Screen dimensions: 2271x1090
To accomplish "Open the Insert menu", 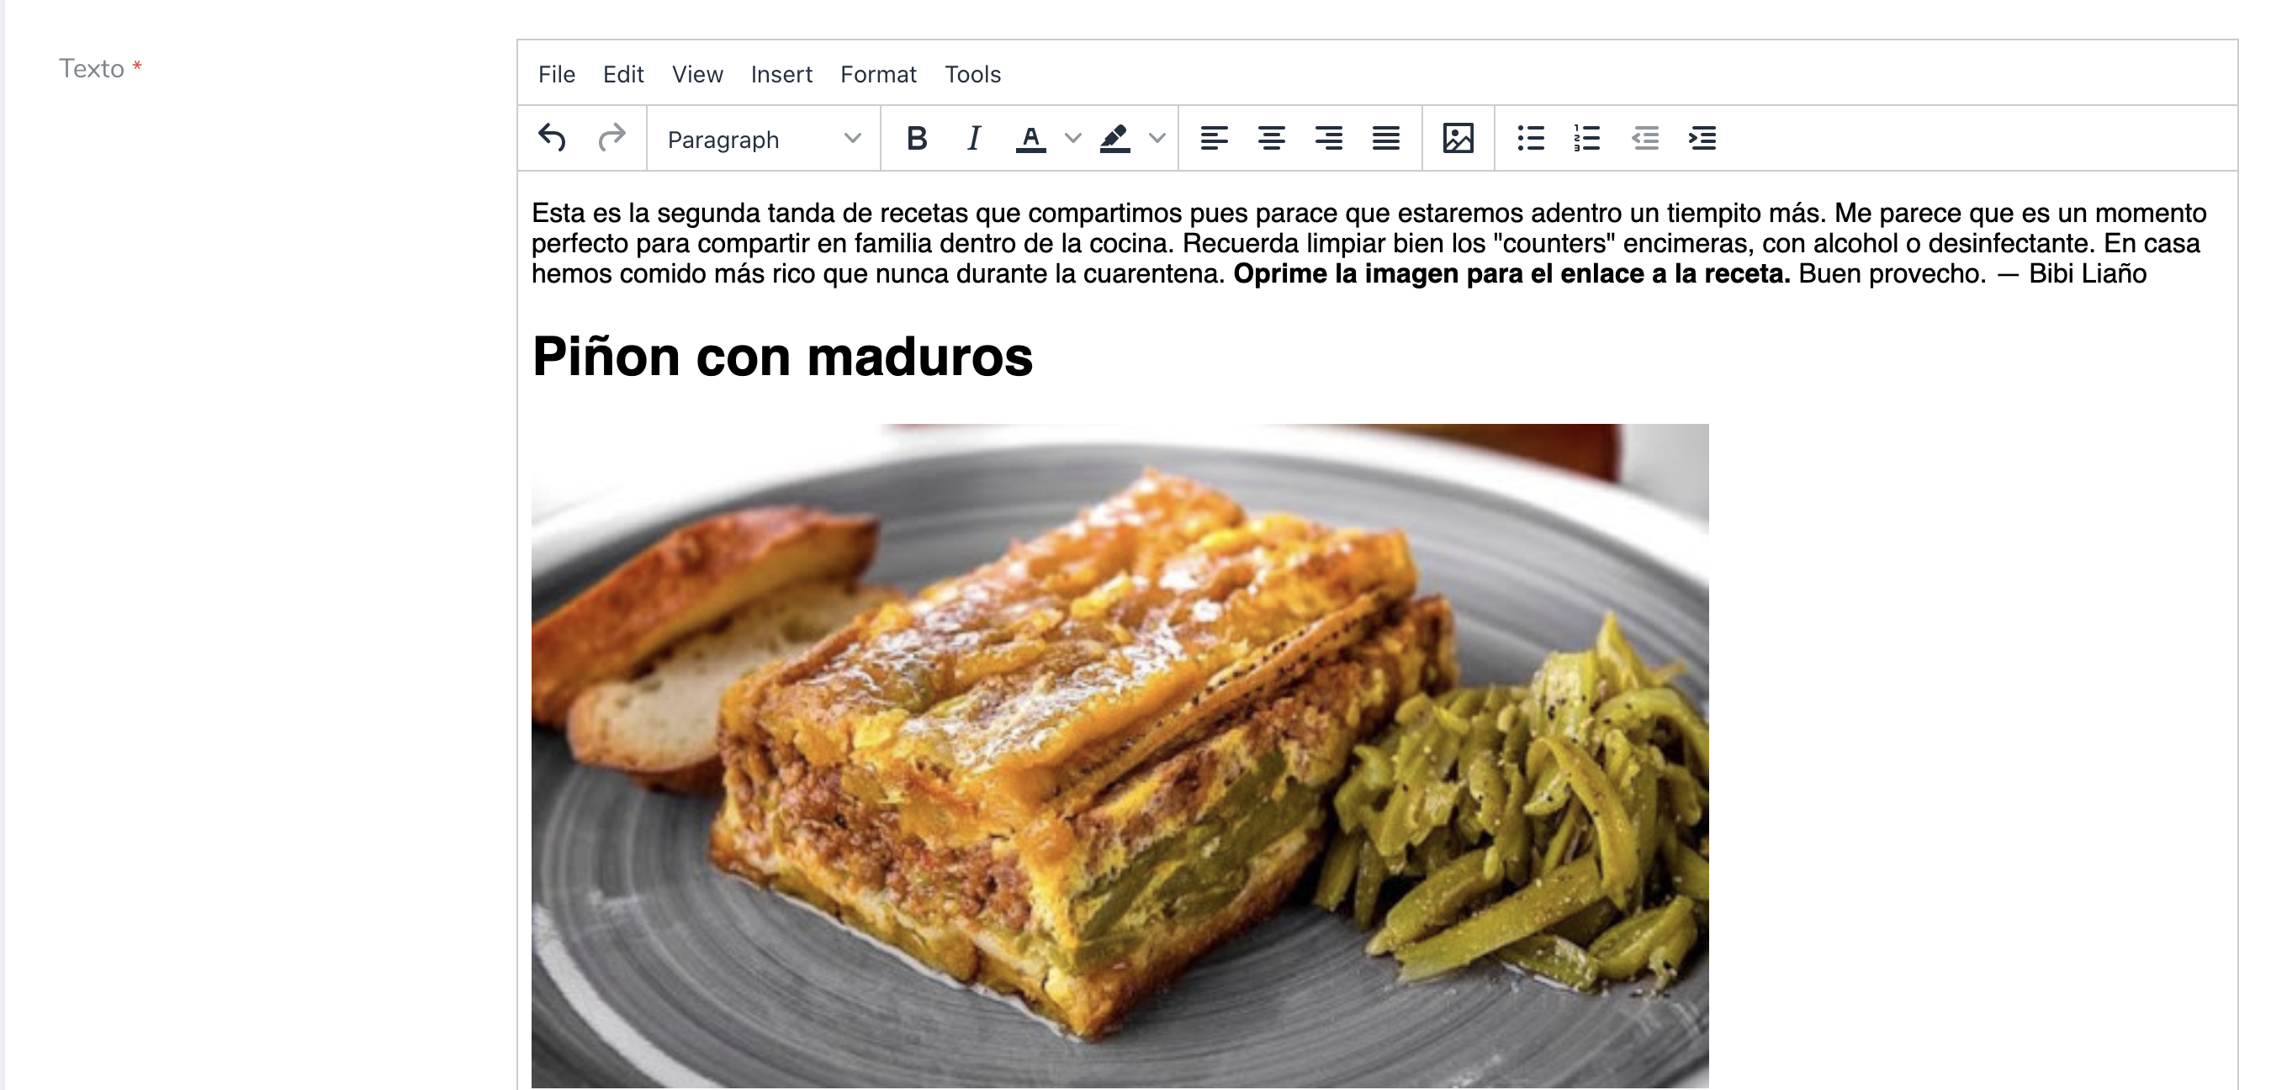I will pos(781,74).
